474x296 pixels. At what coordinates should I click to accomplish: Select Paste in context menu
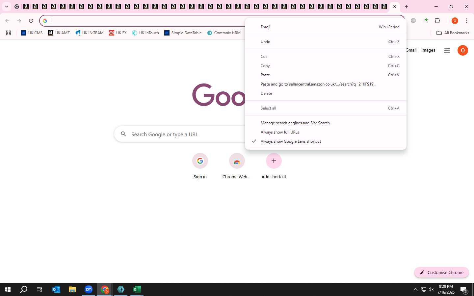click(x=326, y=75)
